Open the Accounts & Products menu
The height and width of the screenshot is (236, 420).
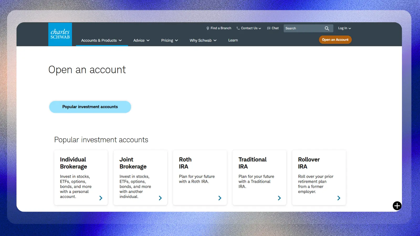point(102,40)
